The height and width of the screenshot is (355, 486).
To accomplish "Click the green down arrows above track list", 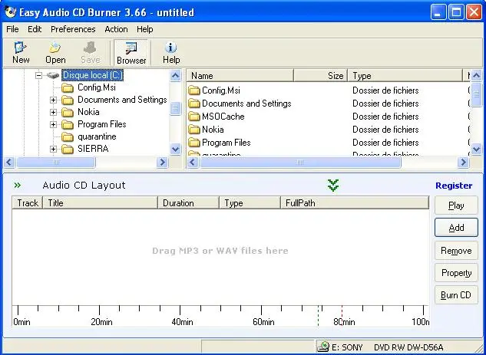I will point(333,185).
